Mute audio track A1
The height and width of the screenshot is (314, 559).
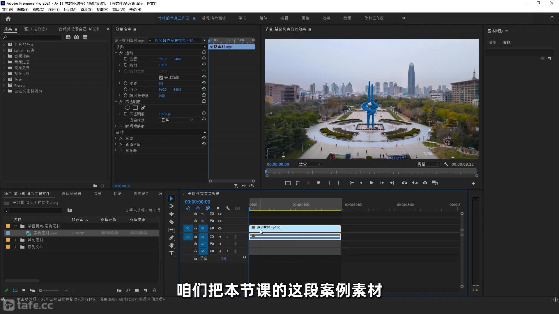220,237
